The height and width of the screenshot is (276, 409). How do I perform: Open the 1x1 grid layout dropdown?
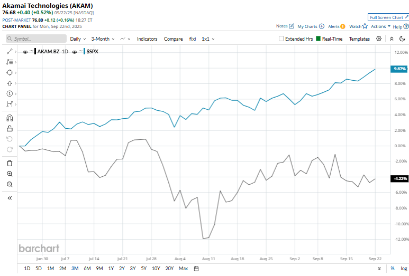click(x=208, y=39)
